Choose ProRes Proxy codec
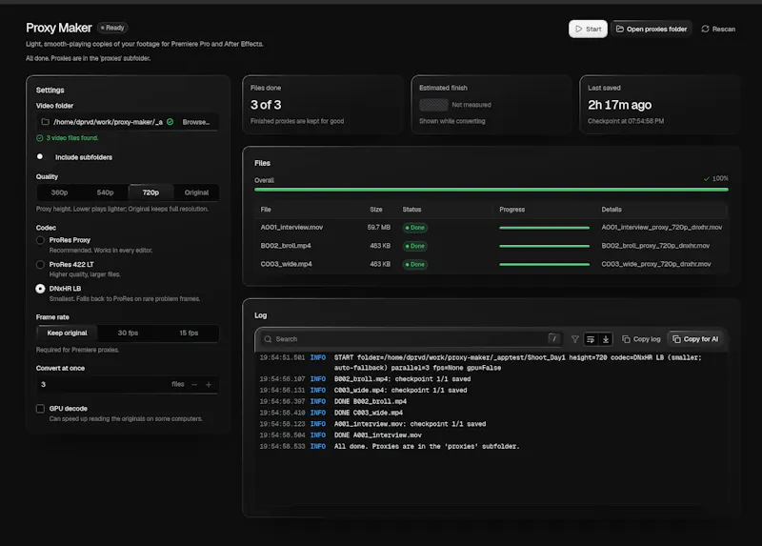This screenshot has height=546, width=762. point(40,240)
